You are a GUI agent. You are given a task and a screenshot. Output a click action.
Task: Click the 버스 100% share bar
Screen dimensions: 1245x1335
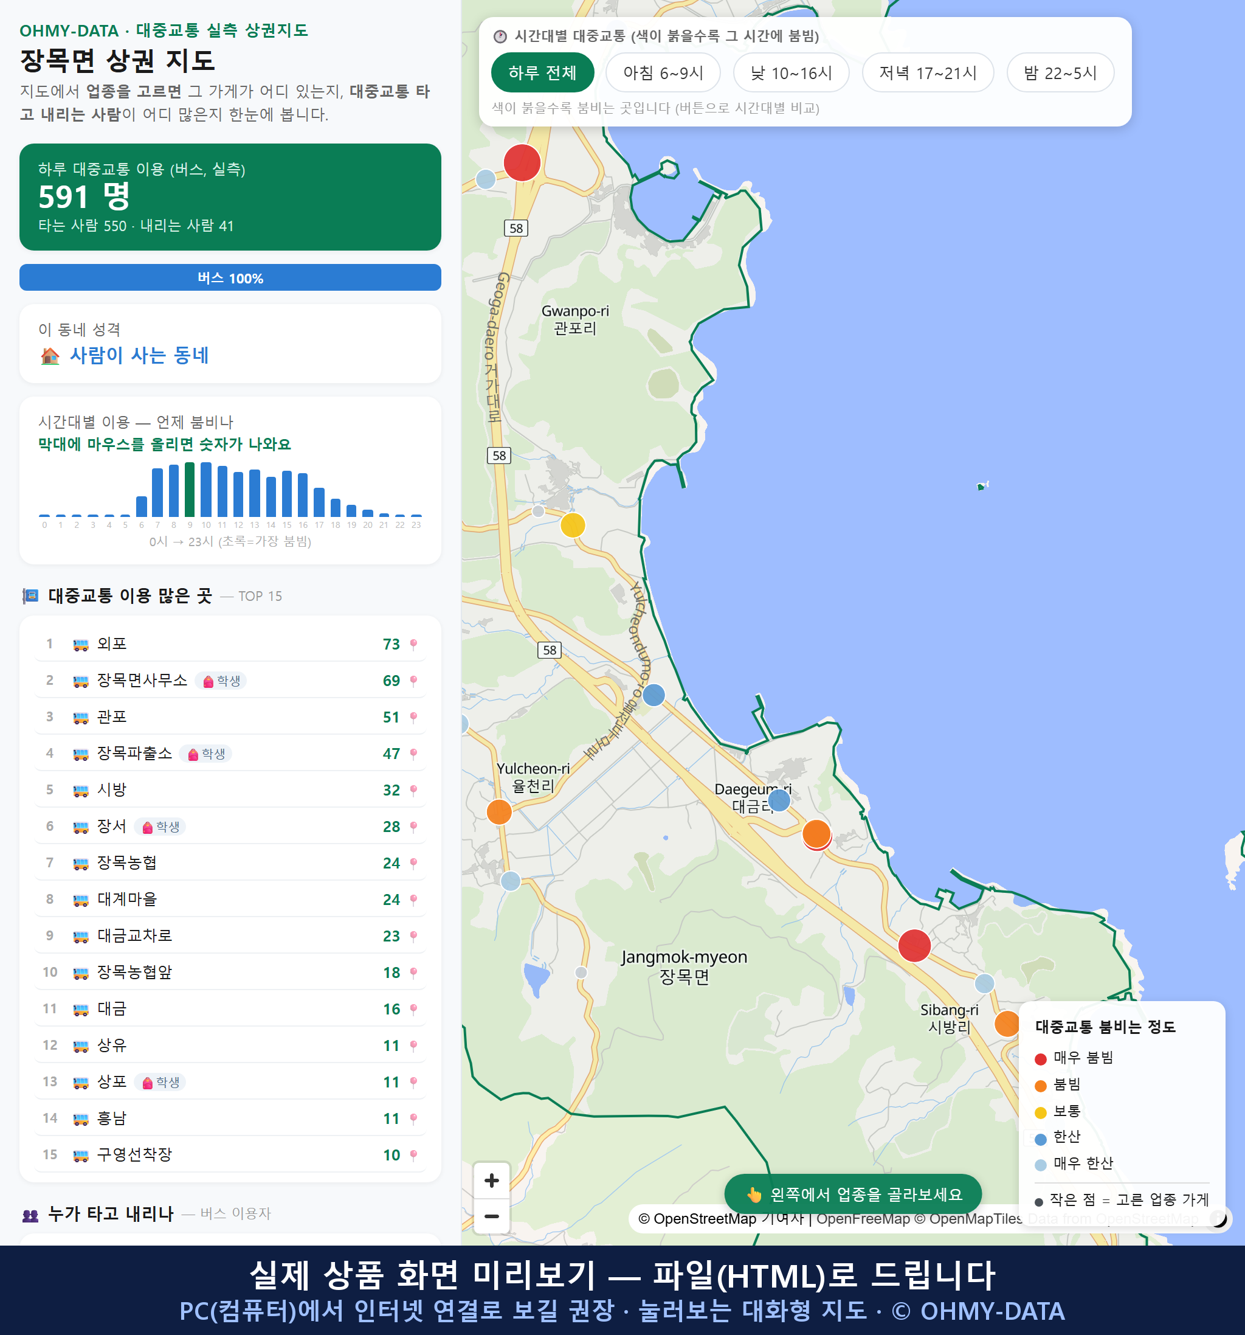click(230, 278)
